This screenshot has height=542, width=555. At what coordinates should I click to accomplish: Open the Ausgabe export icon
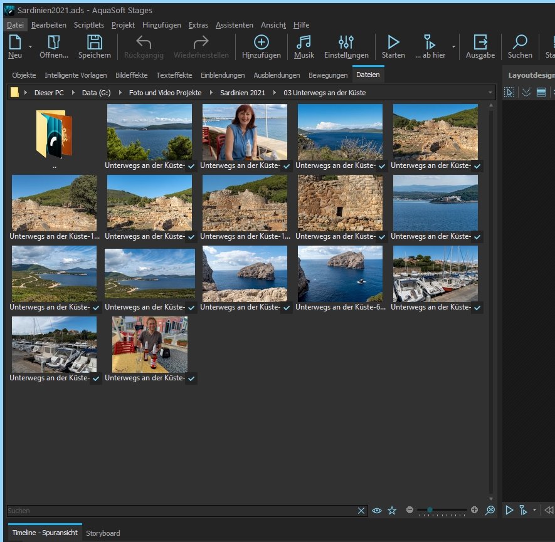click(480, 43)
